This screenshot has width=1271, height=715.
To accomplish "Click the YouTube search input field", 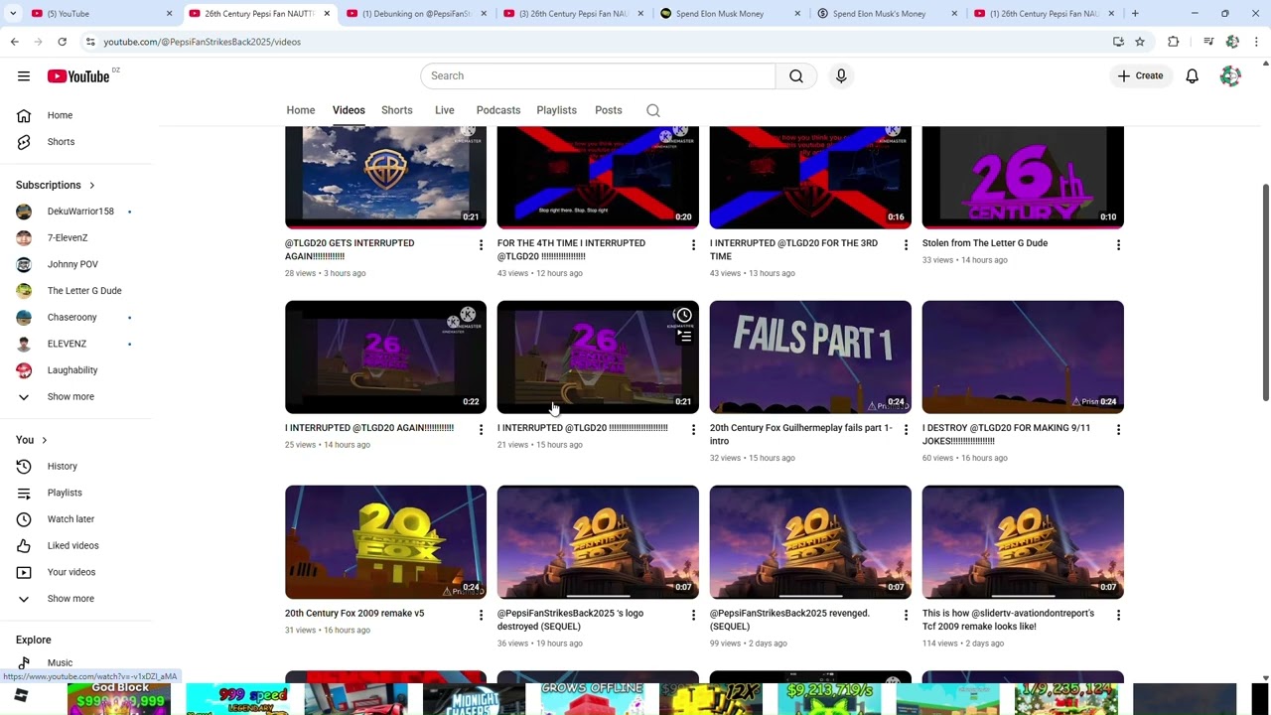I will 598,76.
